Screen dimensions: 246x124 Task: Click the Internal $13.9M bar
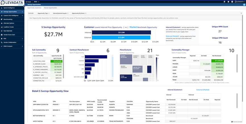pos(121,32)
